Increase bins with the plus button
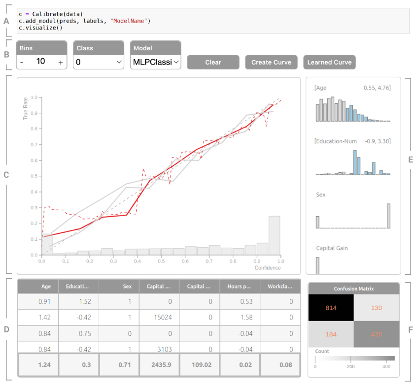 click(60, 62)
